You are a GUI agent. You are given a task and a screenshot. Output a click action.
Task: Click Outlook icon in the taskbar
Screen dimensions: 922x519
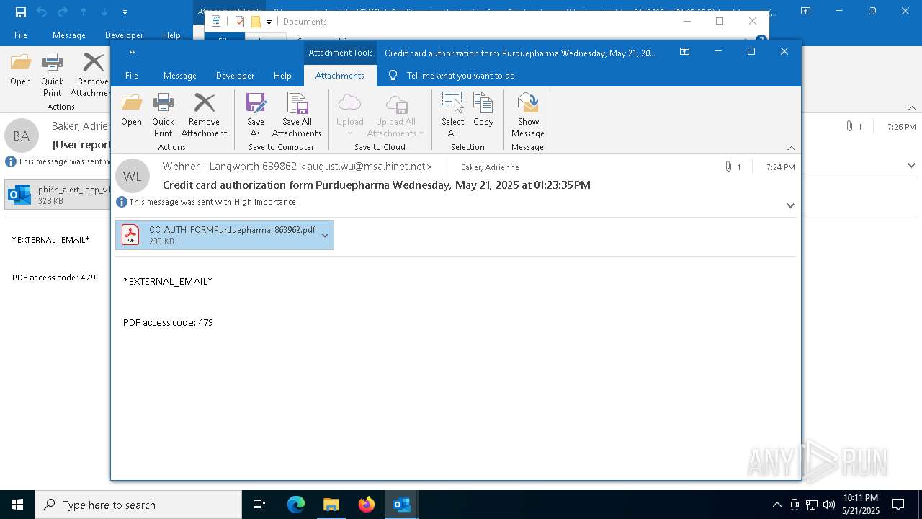pos(401,505)
